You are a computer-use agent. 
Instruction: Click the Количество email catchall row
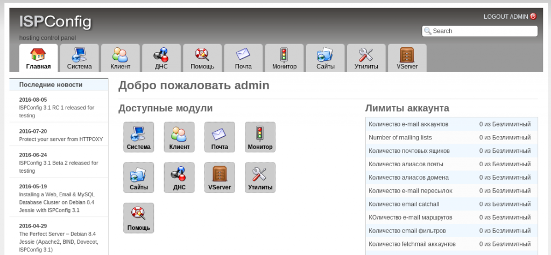(451, 204)
